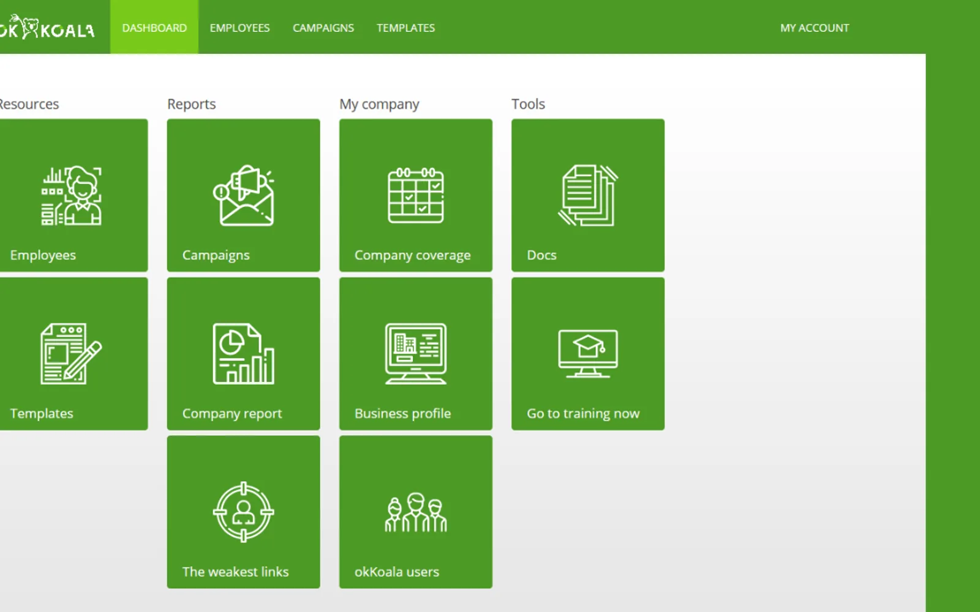Image resolution: width=980 pixels, height=612 pixels.
Task: Click the 'Company report' tile label
Action: [x=232, y=414]
